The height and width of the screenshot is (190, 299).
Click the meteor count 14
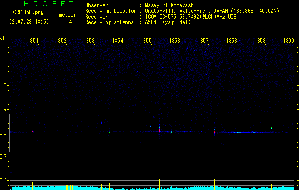tap(69, 22)
